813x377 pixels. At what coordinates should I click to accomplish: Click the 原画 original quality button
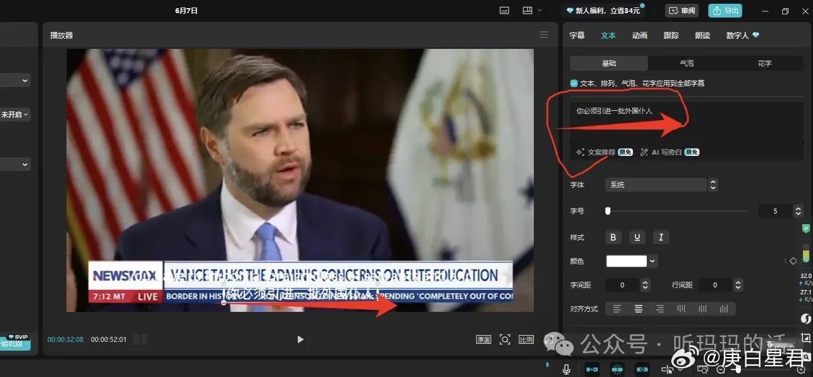pos(484,339)
